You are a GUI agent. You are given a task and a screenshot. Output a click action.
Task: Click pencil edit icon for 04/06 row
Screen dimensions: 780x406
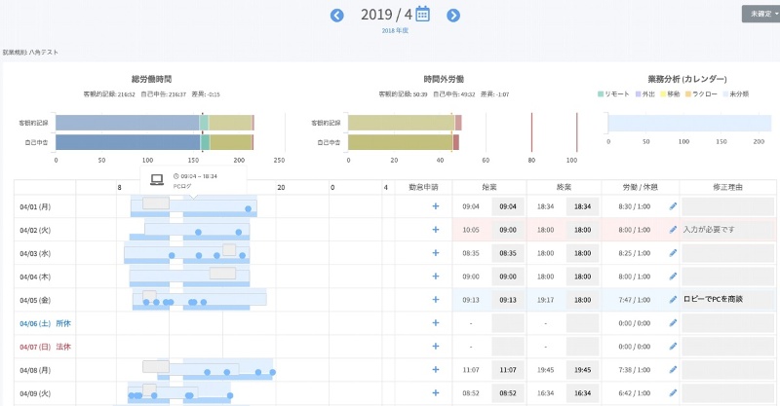tap(673, 322)
